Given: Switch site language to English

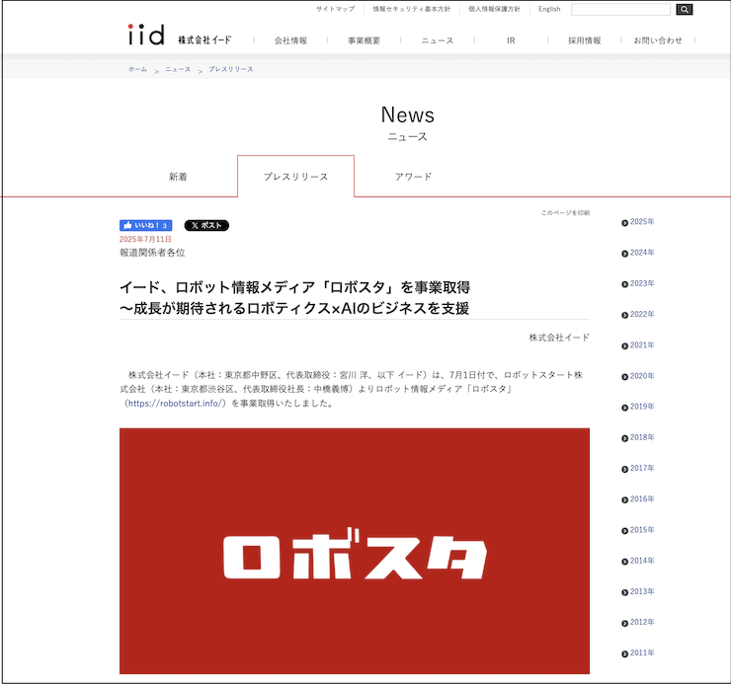Looking at the screenshot, I should [549, 9].
